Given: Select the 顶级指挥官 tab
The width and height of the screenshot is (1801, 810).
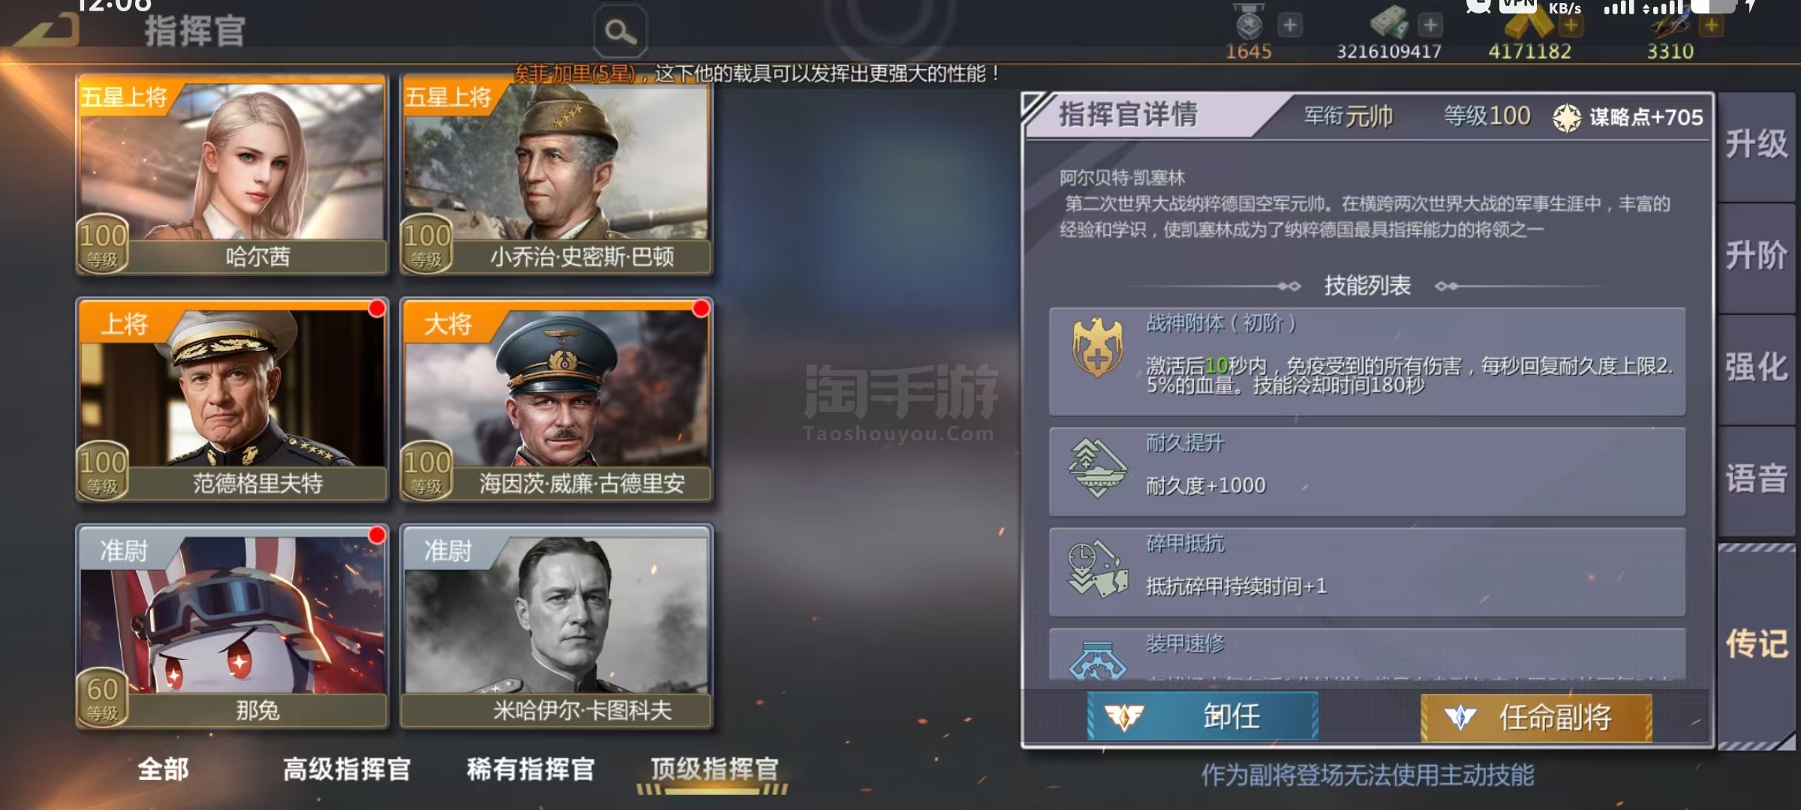Looking at the screenshot, I should [x=714, y=769].
